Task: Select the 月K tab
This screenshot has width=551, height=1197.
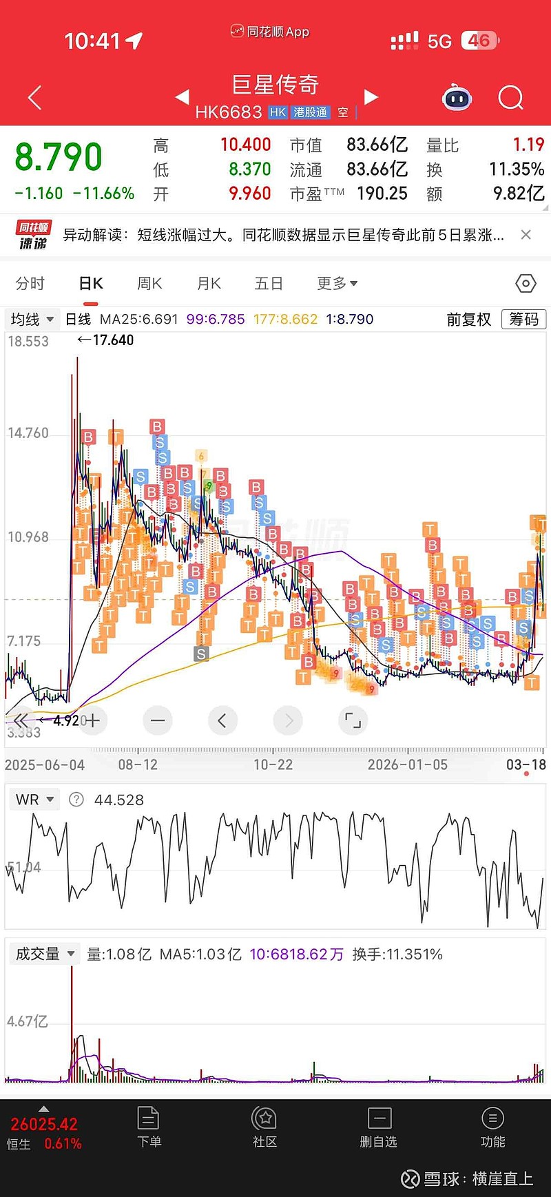Action: coord(209,283)
